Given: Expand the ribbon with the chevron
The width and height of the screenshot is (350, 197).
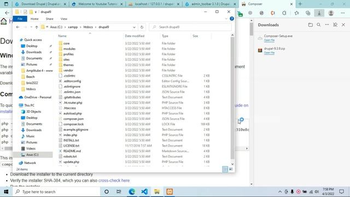Looking at the screenshot, I should 226,19.
